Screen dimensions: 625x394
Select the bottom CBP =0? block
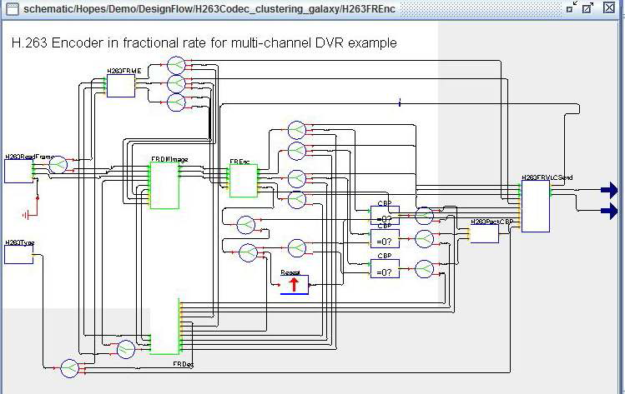click(385, 268)
